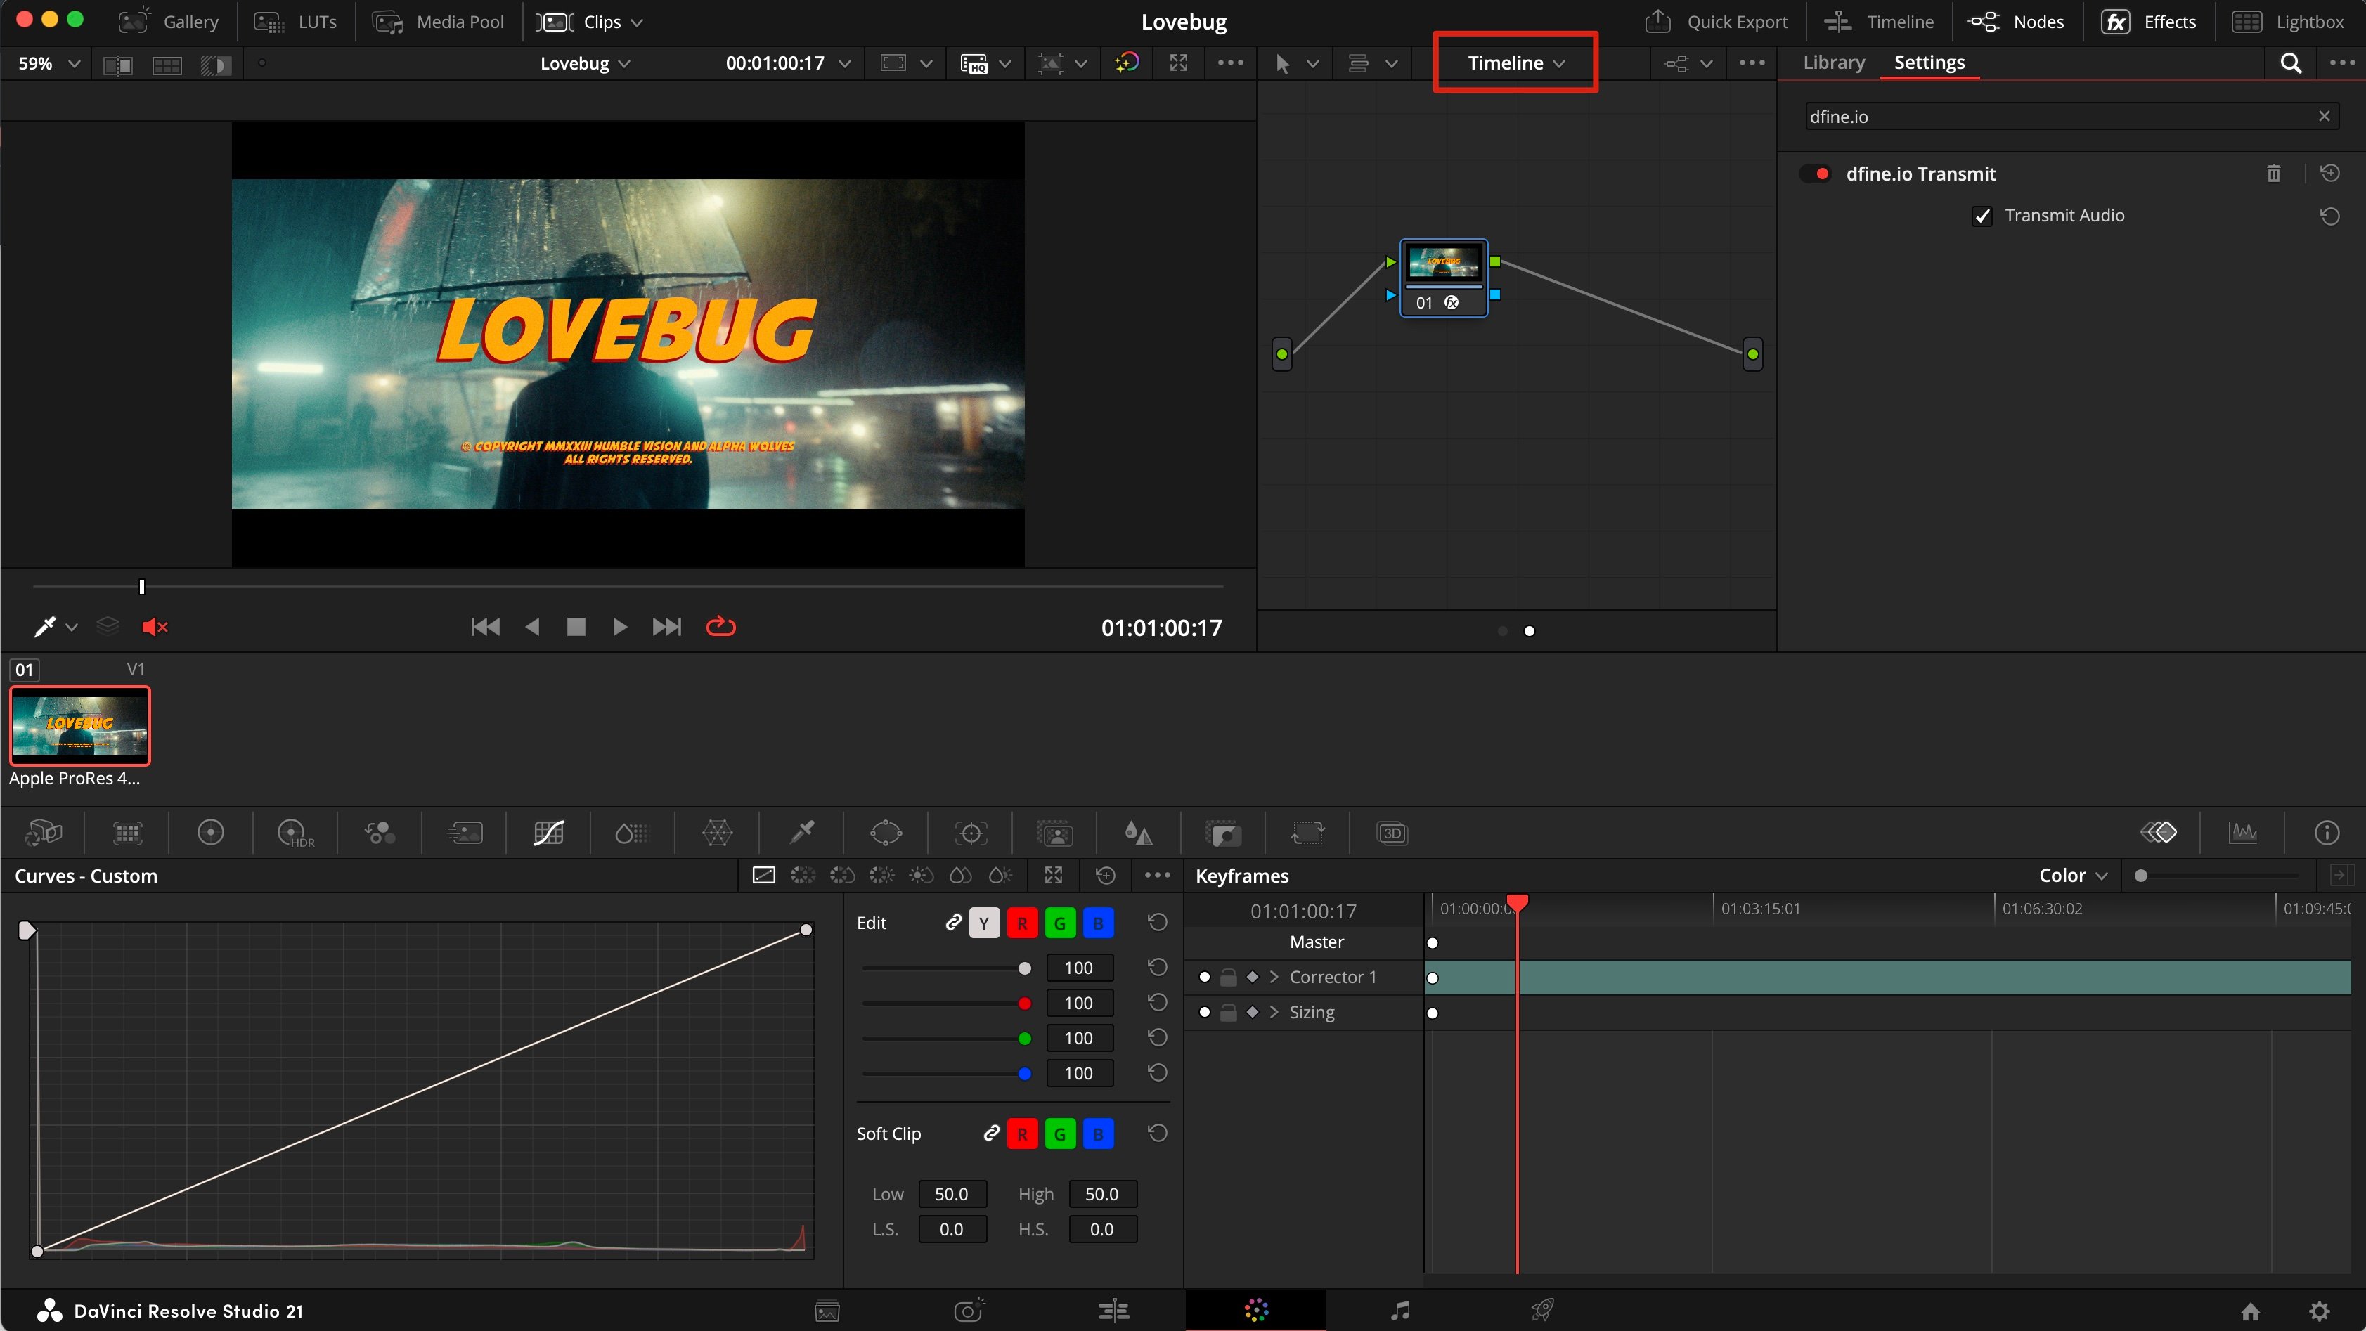The image size is (2366, 1331).
Task: Open the Power Window palette
Action: 886,833
